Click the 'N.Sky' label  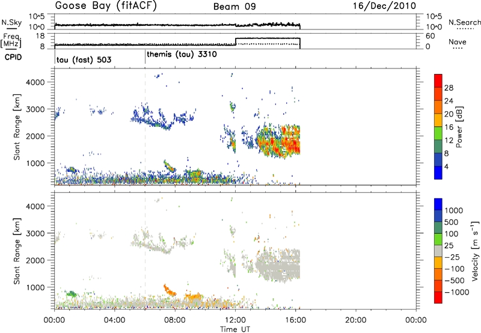11,23
